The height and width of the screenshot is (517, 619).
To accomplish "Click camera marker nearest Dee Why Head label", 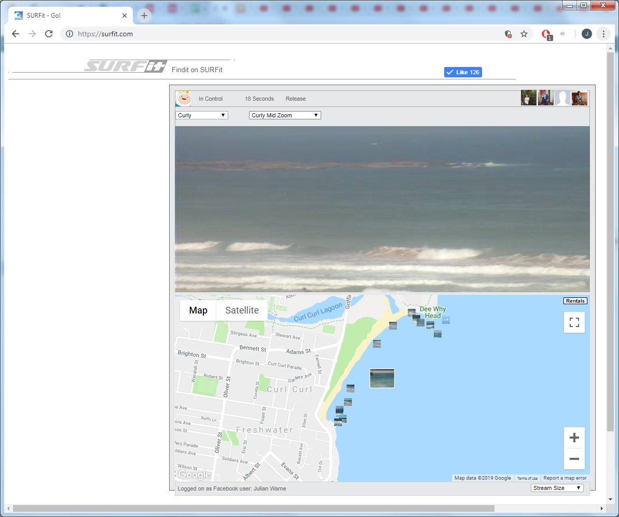I will [x=430, y=325].
